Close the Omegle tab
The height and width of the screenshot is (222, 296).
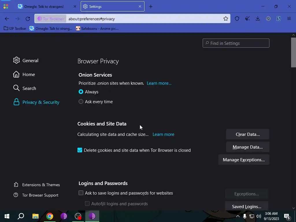pyautogui.click(x=75, y=6)
